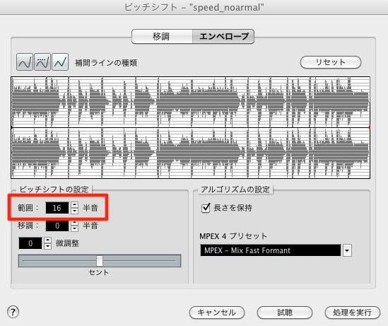Screen dimensions: 388x326
Task: Click the リセット button
Action: [x=331, y=62]
